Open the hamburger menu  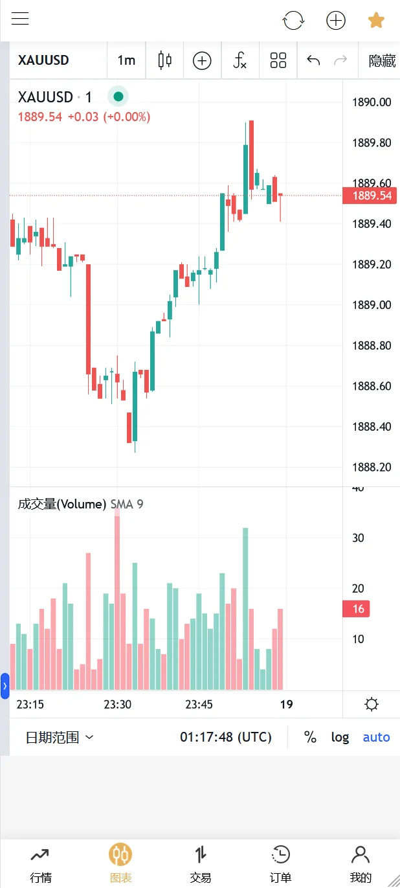(21, 18)
